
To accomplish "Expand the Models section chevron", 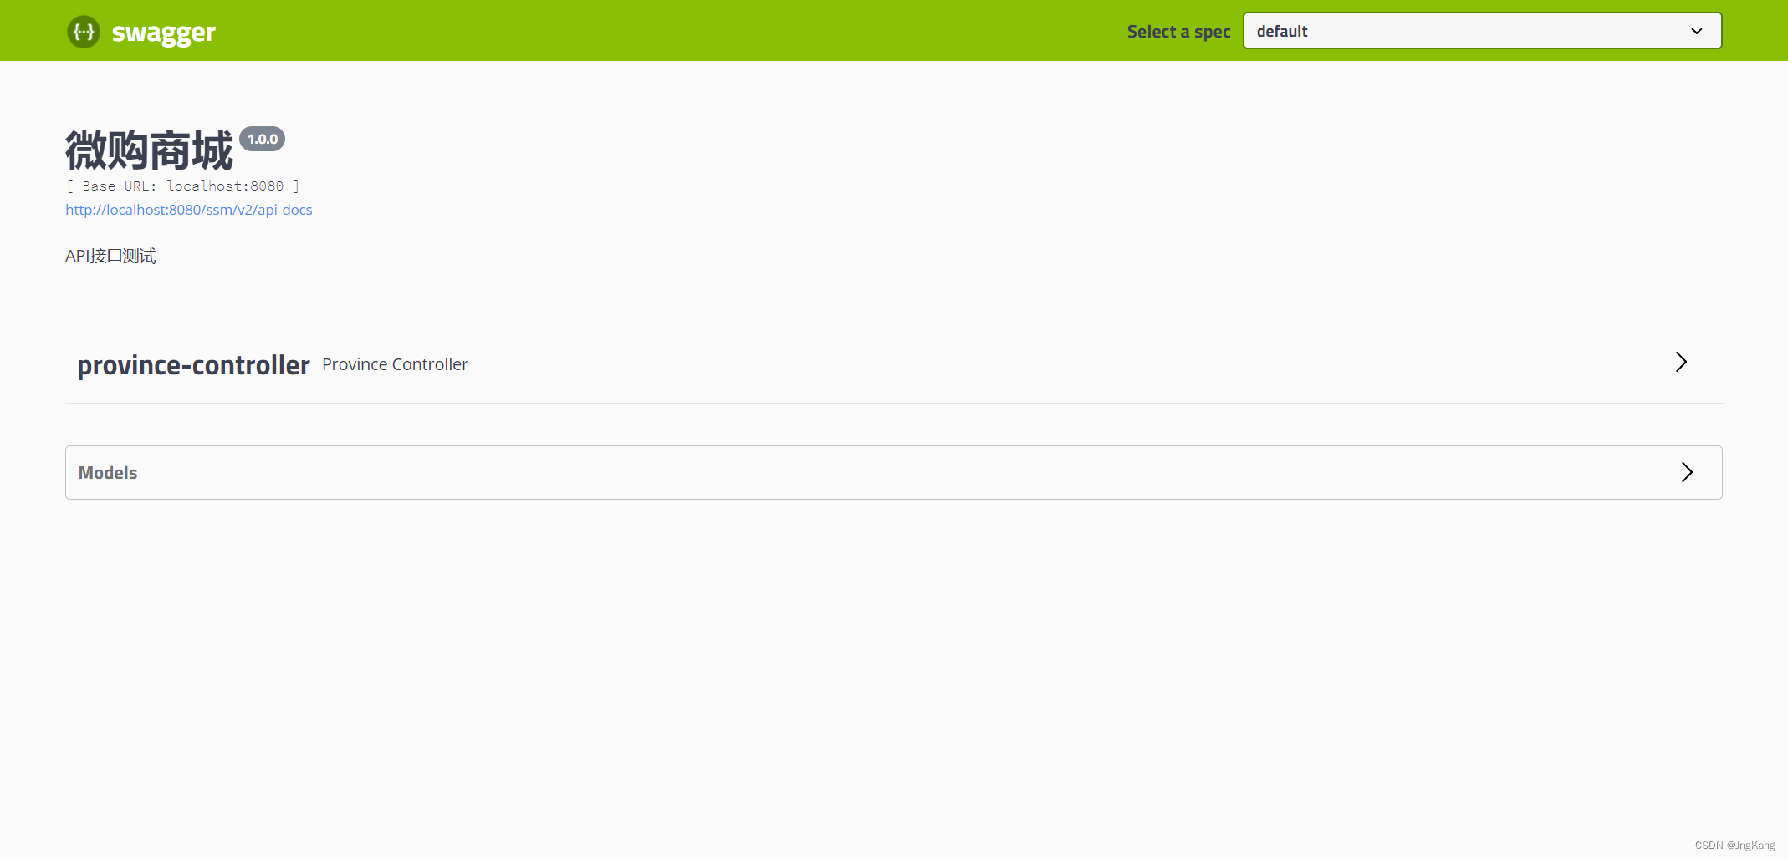I will point(1687,472).
